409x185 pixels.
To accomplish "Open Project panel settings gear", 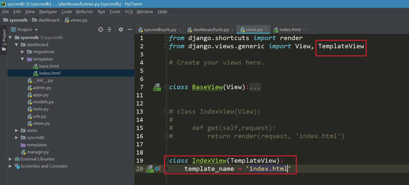I will [x=121, y=29].
